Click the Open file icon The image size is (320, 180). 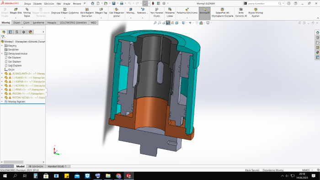point(106,4)
